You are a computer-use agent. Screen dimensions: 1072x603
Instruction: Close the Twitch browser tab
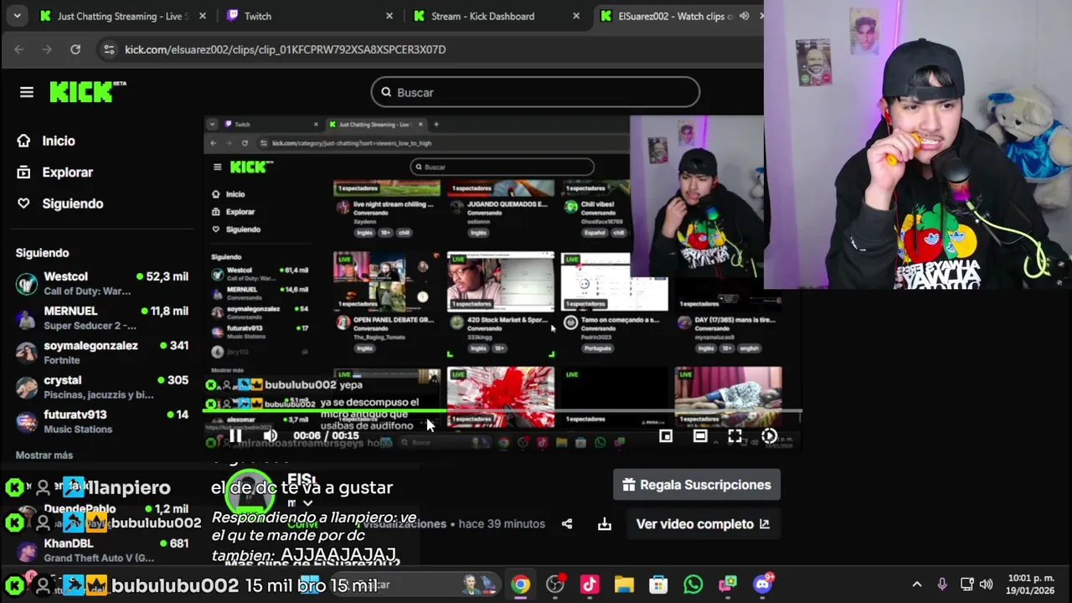389,16
